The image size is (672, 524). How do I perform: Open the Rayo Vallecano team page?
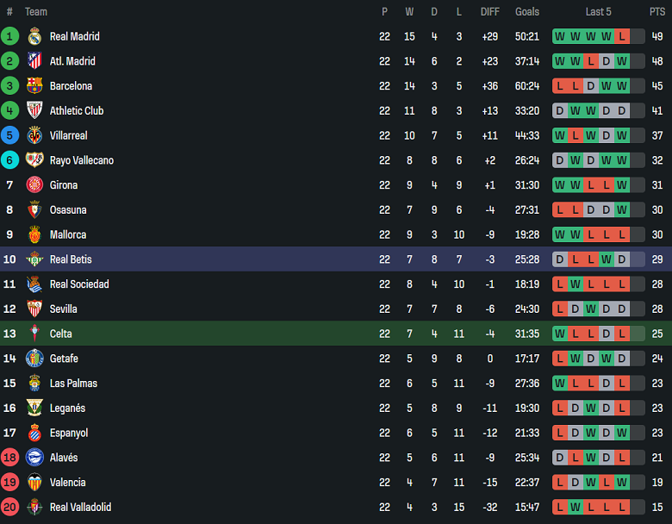[x=81, y=160]
